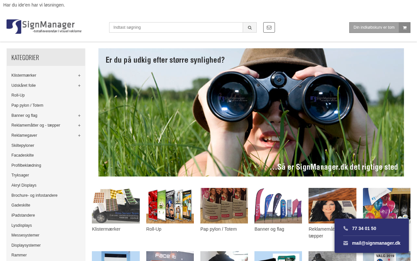Open the Roll-Up product thumbnail
Image resolution: width=417 pixels, height=261 pixels.
point(170,206)
